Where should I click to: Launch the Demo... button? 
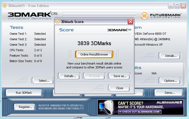click(169, 93)
